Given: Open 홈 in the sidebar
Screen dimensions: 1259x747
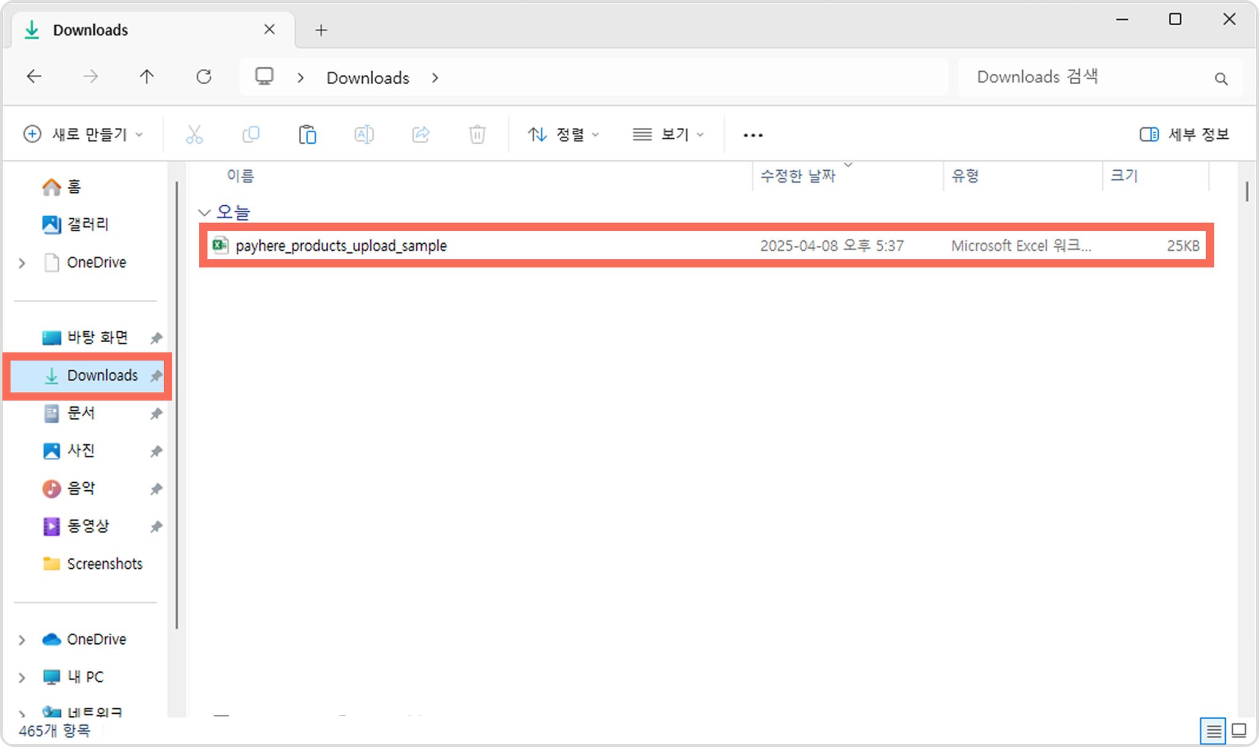Looking at the screenshot, I should (61, 187).
